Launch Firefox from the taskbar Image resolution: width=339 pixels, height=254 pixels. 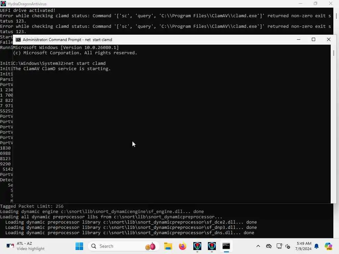183,246
